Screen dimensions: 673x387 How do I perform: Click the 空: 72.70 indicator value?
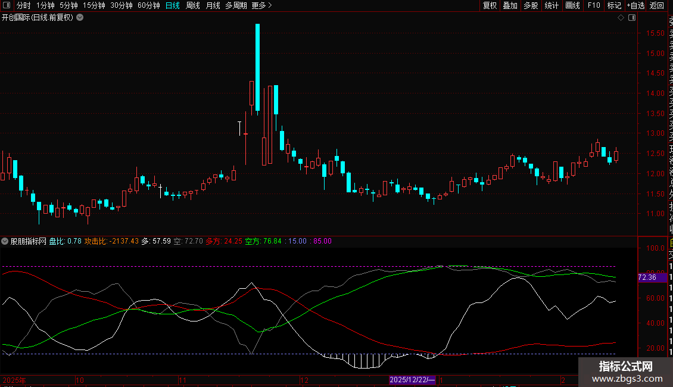click(x=188, y=241)
